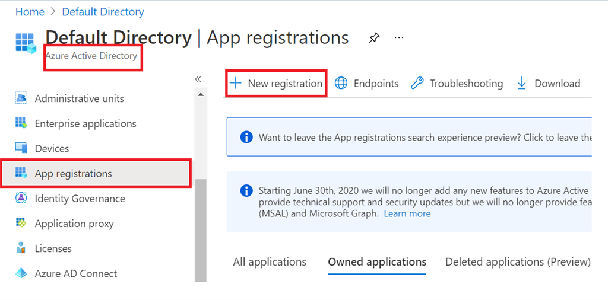Select the Deleted applications (Preview) tab
The height and width of the screenshot is (300, 608).
coord(518,262)
